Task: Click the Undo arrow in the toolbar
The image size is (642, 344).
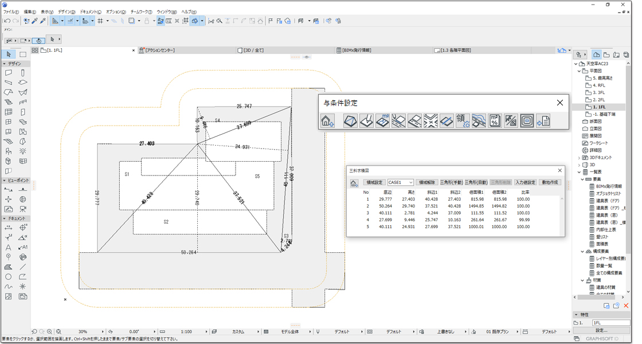Action: click(6, 21)
